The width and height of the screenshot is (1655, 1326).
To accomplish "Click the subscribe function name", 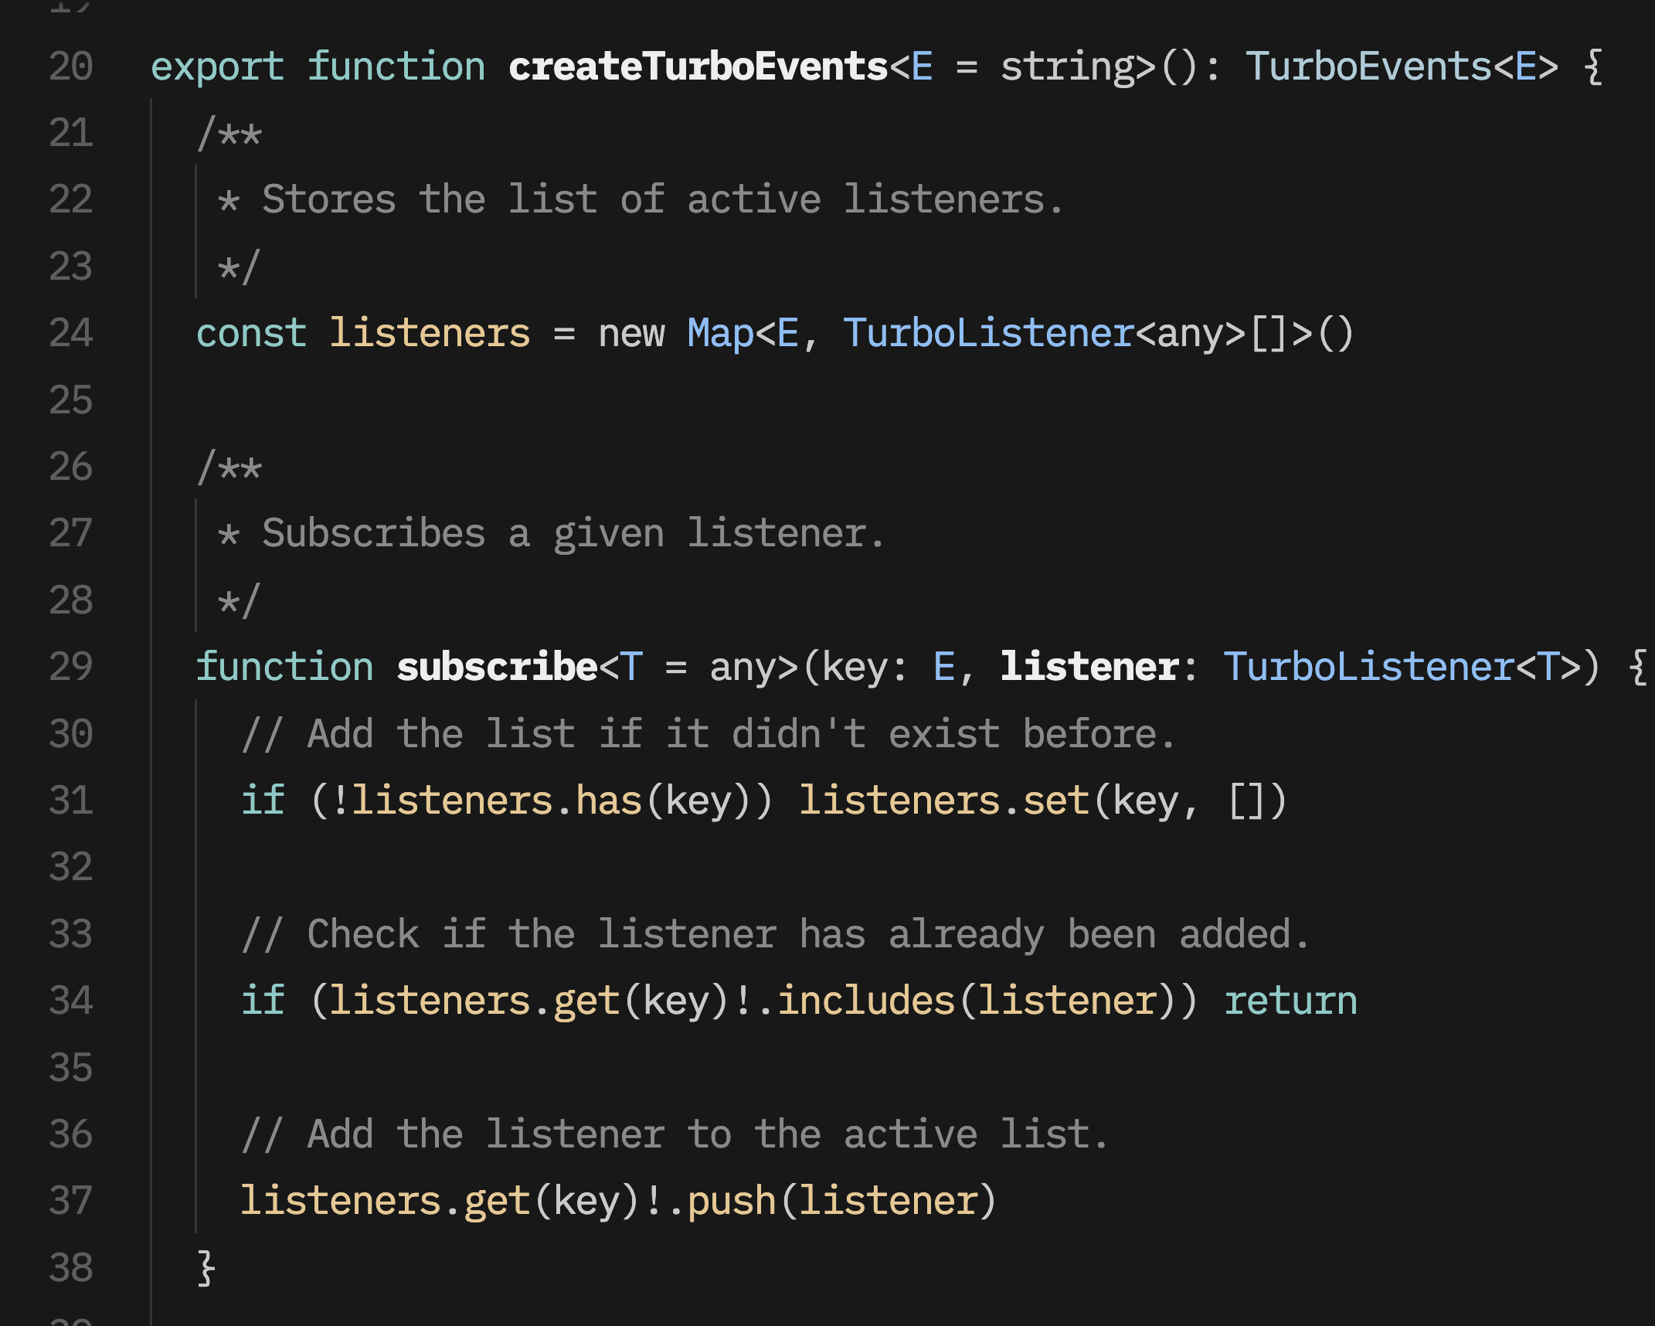I will [497, 667].
